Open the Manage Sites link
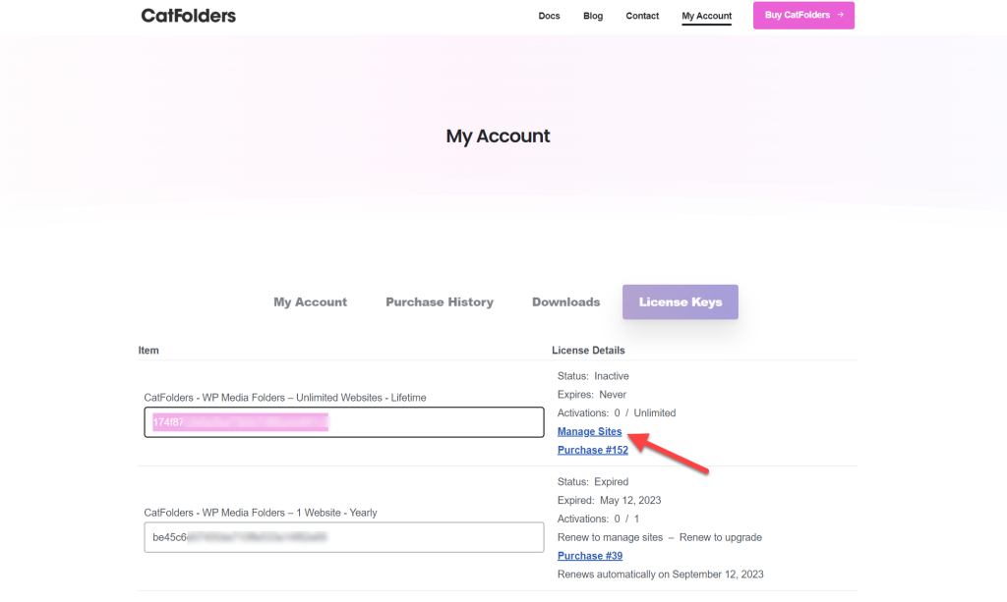 click(590, 431)
